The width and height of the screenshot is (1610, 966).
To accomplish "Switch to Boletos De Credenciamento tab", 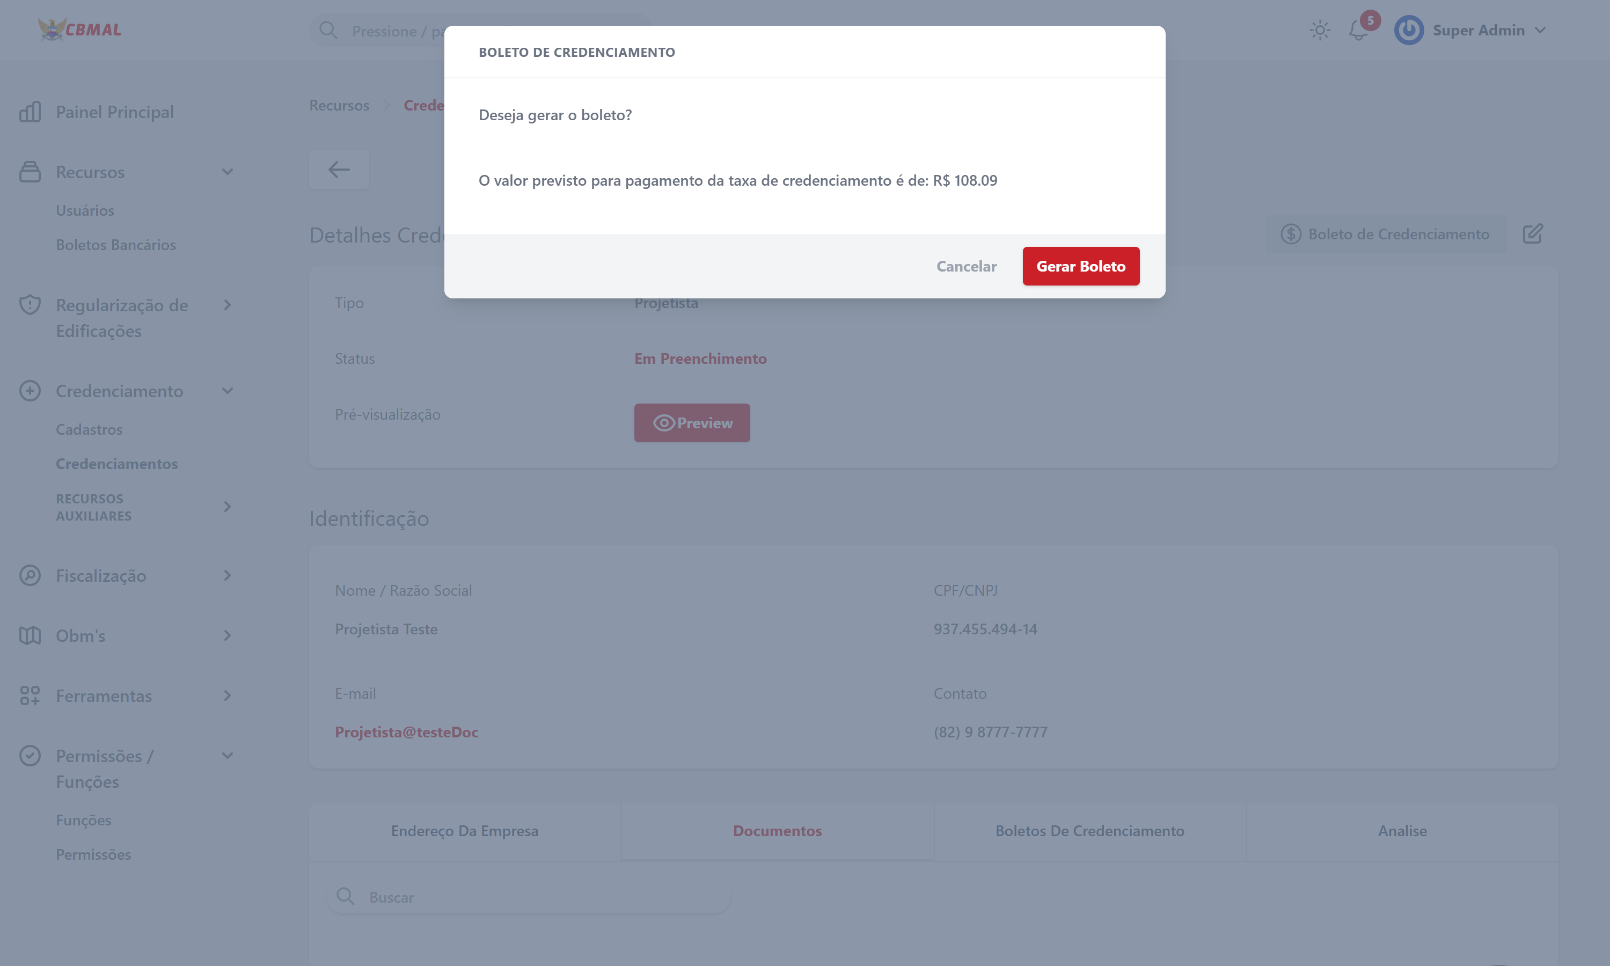I will [x=1089, y=831].
